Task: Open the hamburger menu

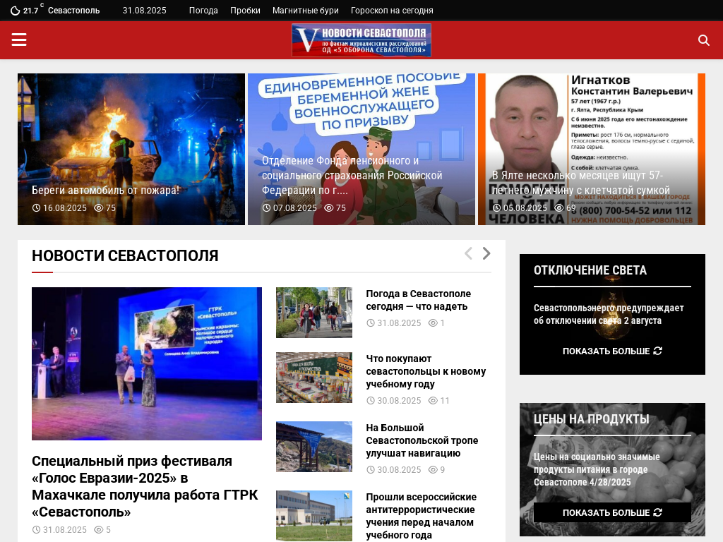Action: pos(19,40)
